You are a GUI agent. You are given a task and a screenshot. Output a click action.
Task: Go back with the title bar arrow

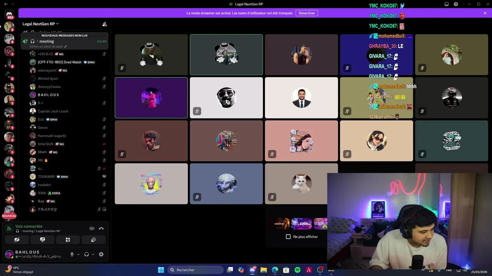tap(6, 4)
